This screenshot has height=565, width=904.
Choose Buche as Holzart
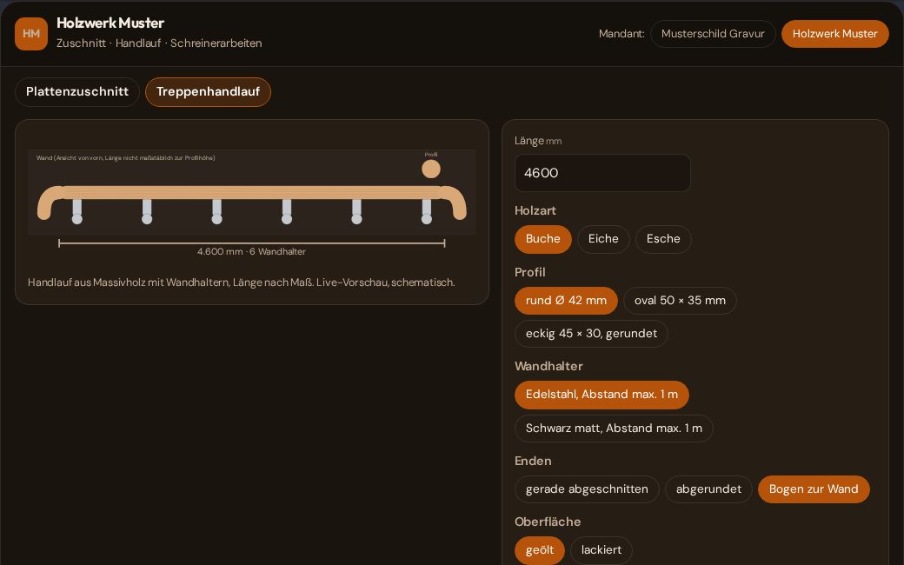tap(543, 239)
